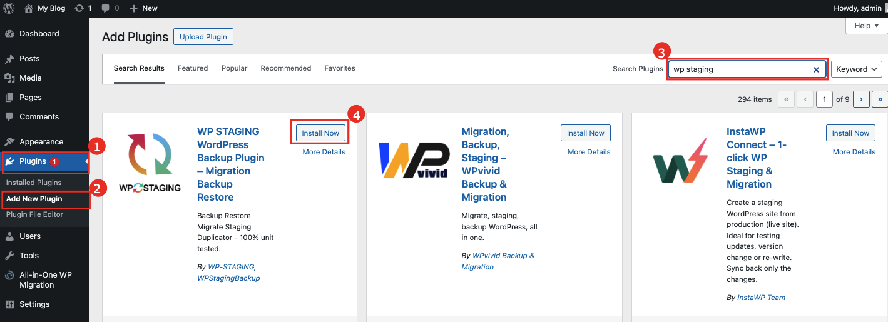Click the Tools wrench icon
Image resolution: width=888 pixels, height=322 pixels.
click(x=9, y=256)
